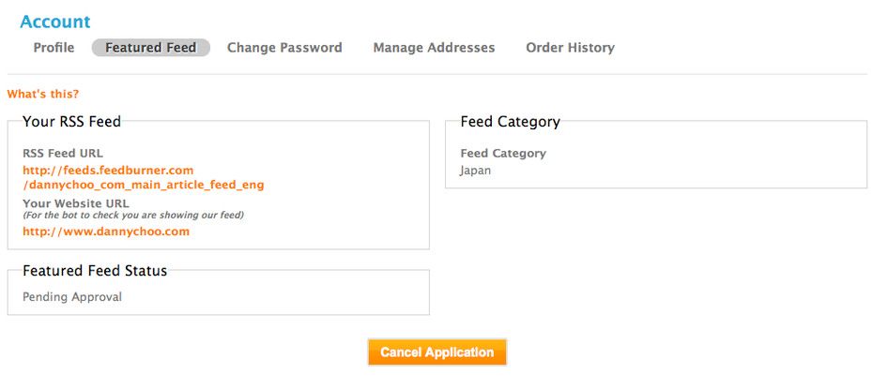This screenshot has height=389, width=873.
Task: Select the Featured Feed tab
Action: point(150,48)
